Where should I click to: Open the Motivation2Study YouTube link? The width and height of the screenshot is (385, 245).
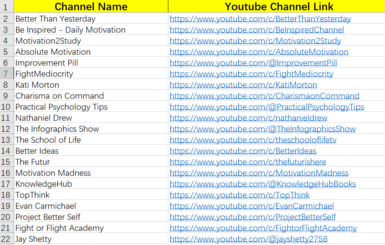255,41
